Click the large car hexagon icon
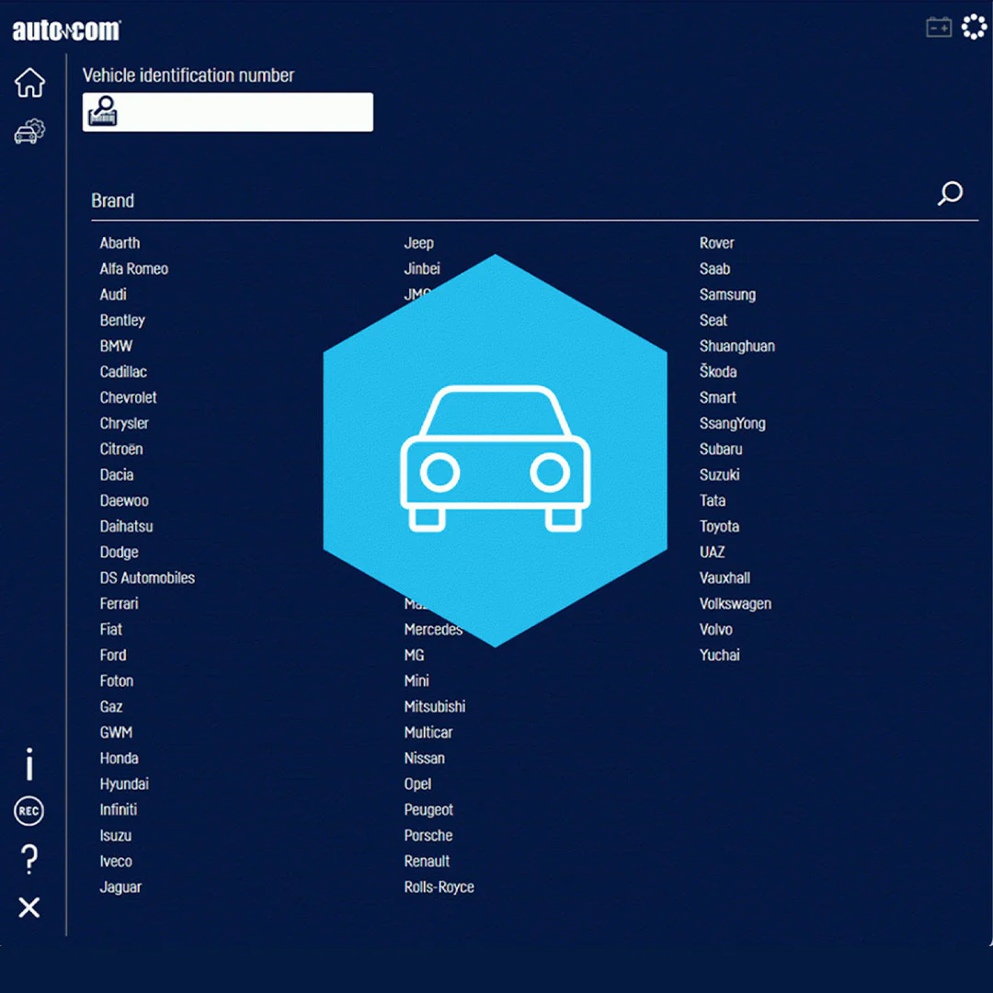993x993 pixels. (x=496, y=451)
